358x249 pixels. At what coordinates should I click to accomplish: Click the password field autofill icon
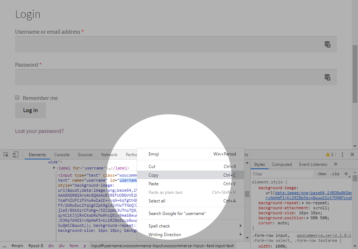(328, 77)
